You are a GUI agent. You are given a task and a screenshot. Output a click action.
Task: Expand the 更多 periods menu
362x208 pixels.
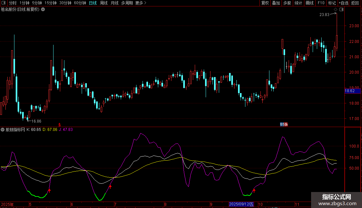pyautogui.click(x=141, y=3)
